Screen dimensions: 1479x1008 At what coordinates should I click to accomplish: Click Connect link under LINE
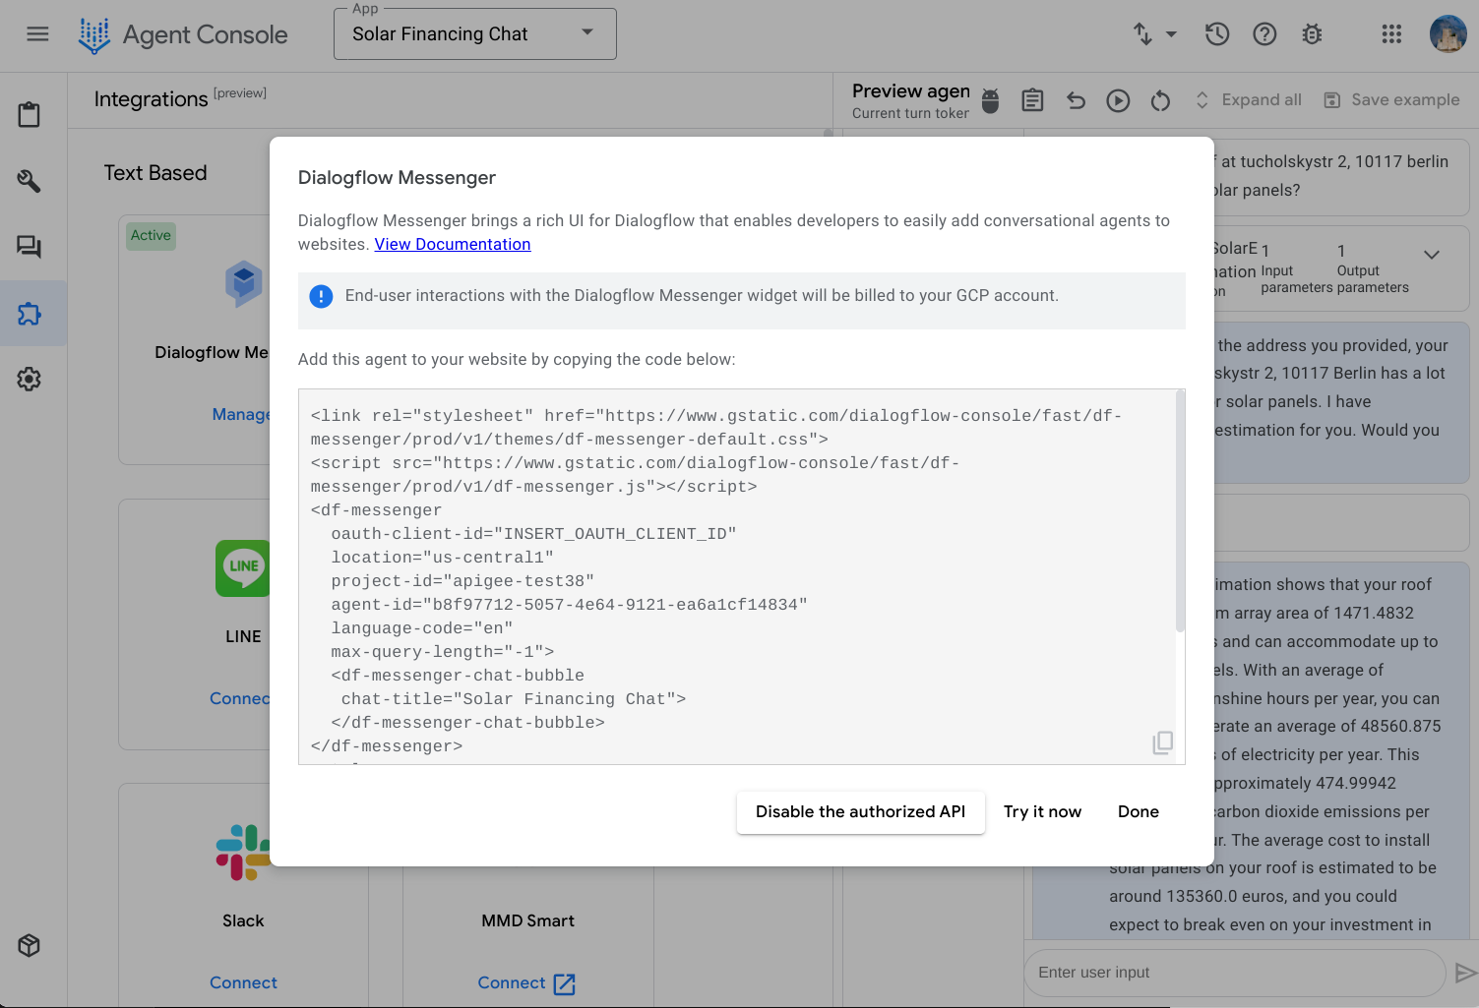pyautogui.click(x=240, y=698)
